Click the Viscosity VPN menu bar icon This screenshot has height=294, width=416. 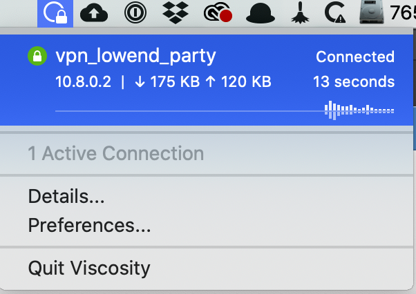point(55,13)
